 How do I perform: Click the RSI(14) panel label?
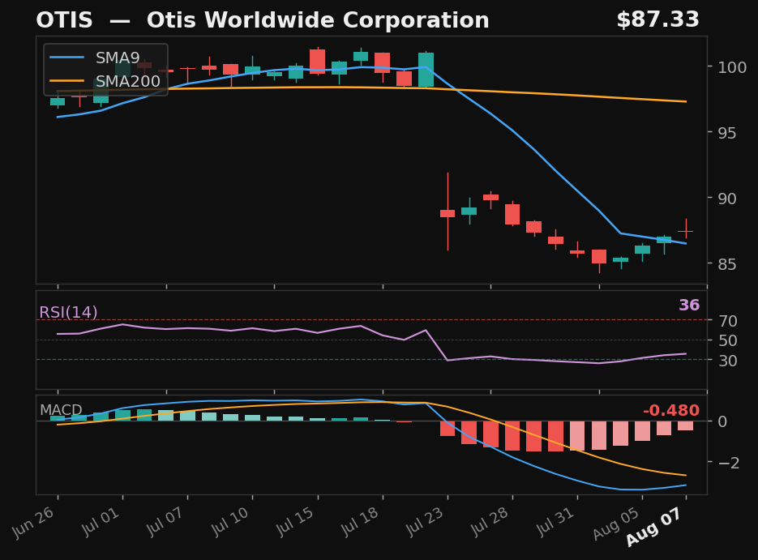coord(68,313)
